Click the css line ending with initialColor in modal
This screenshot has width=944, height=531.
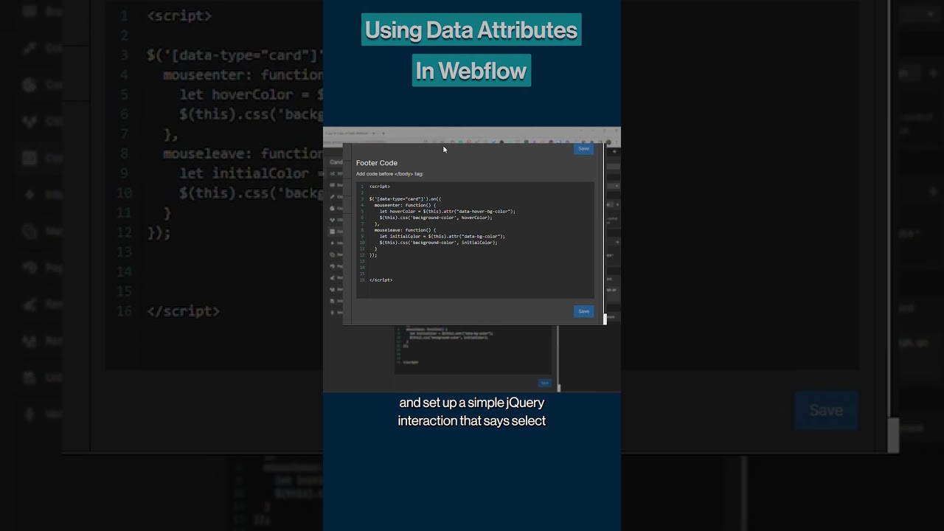(x=439, y=243)
